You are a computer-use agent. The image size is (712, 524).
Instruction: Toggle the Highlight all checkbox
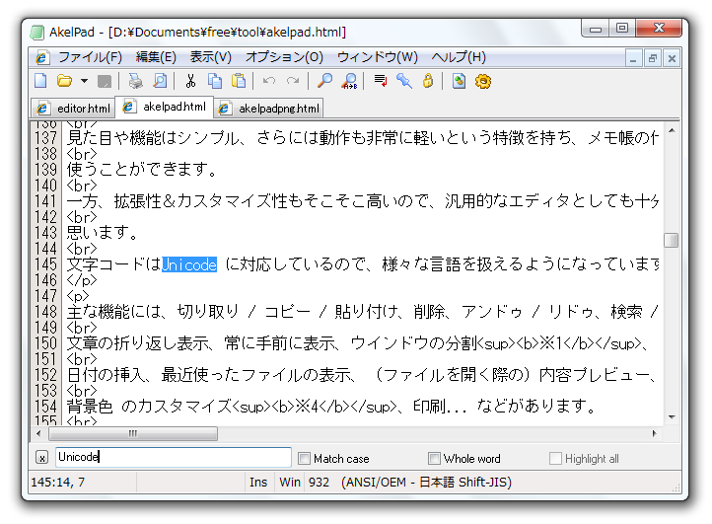coord(555,458)
